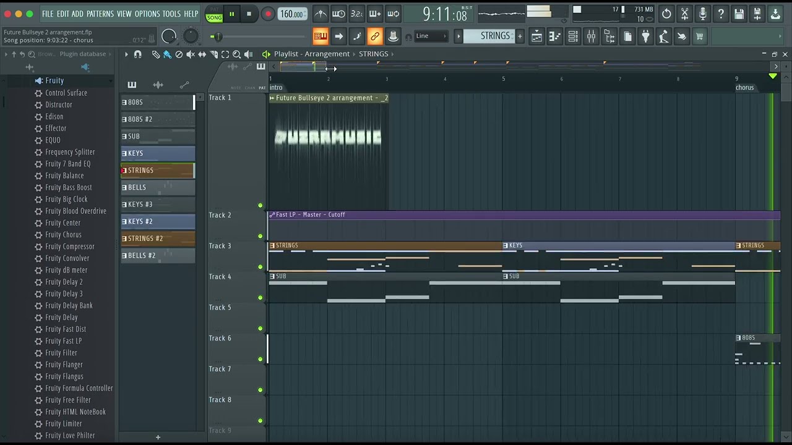The height and width of the screenshot is (445, 792).
Task: Add pattern via plus below pattern list
Action: click(x=158, y=438)
